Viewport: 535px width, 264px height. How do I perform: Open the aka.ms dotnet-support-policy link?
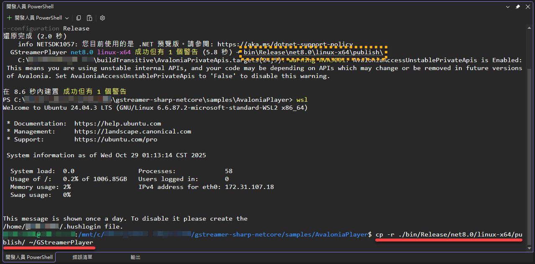pyautogui.click(x=285, y=44)
